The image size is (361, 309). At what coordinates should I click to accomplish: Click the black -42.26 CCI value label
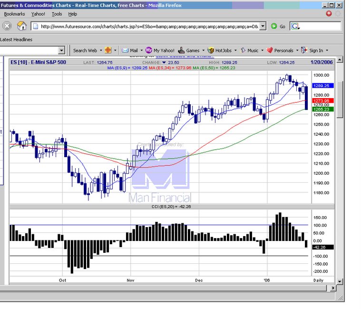(323, 247)
